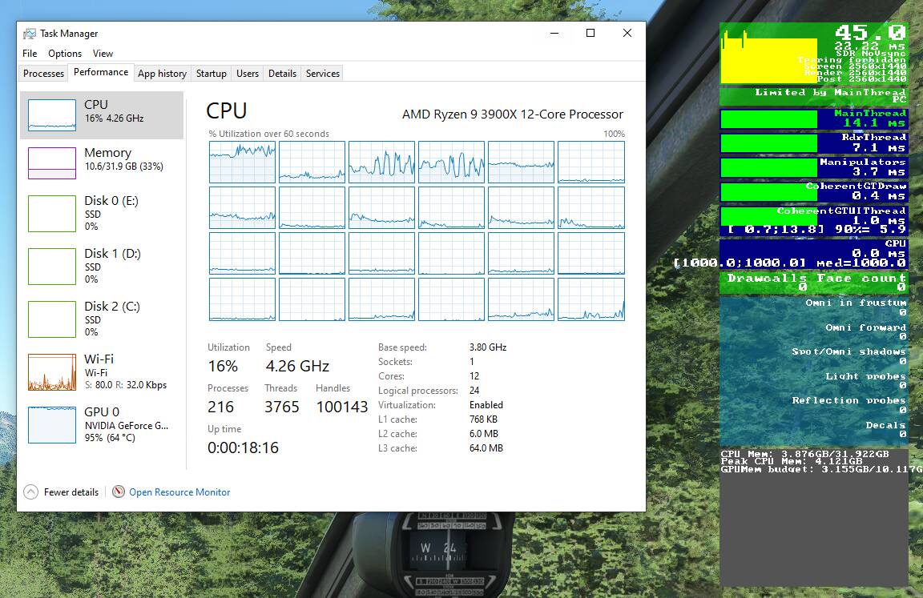Click the Task Manager title bar icon
This screenshot has width=923, height=598.
click(30, 34)
